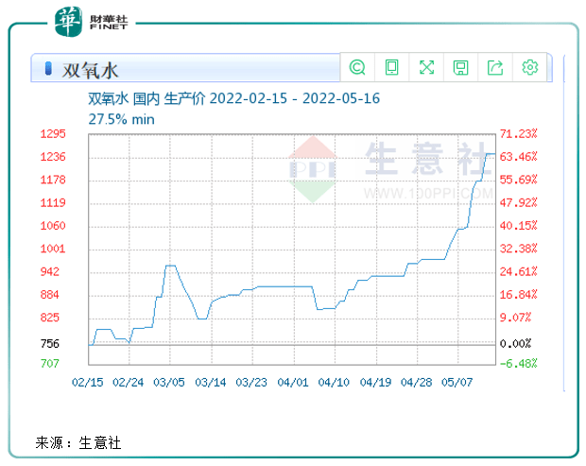
Task: Share the chart using the export arrow icon
Action: tap(495, 68)
